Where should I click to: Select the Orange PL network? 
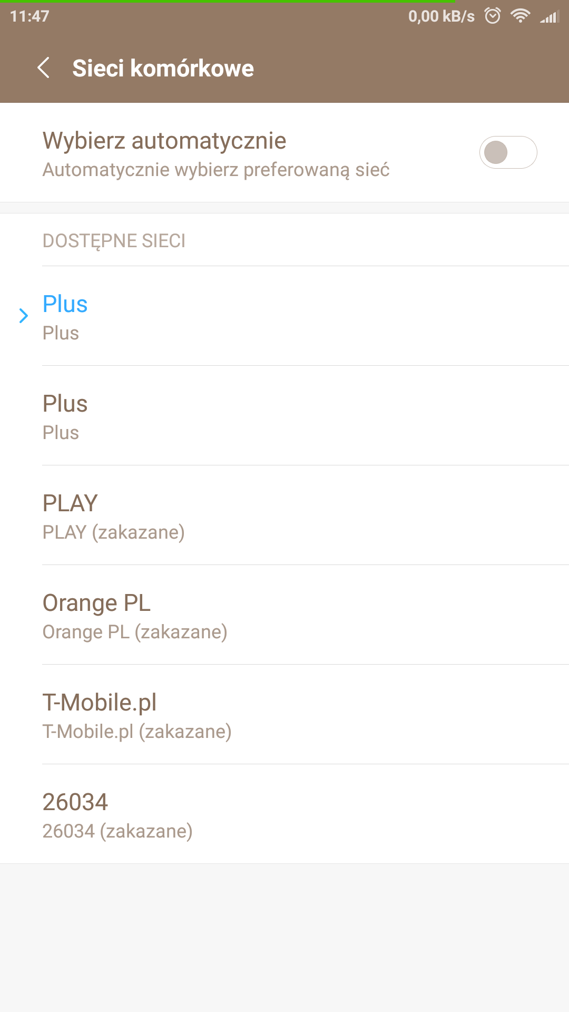pos(96,603)
